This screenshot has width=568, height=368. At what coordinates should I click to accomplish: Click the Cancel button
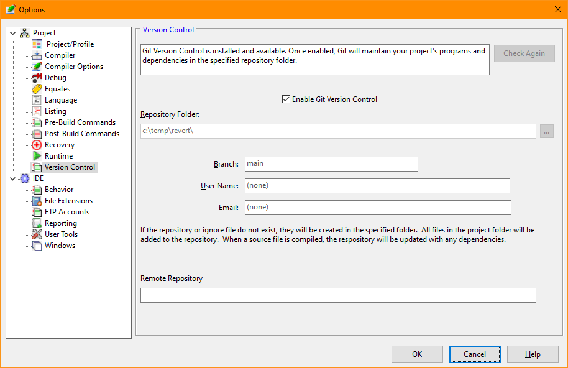(475, 354)
